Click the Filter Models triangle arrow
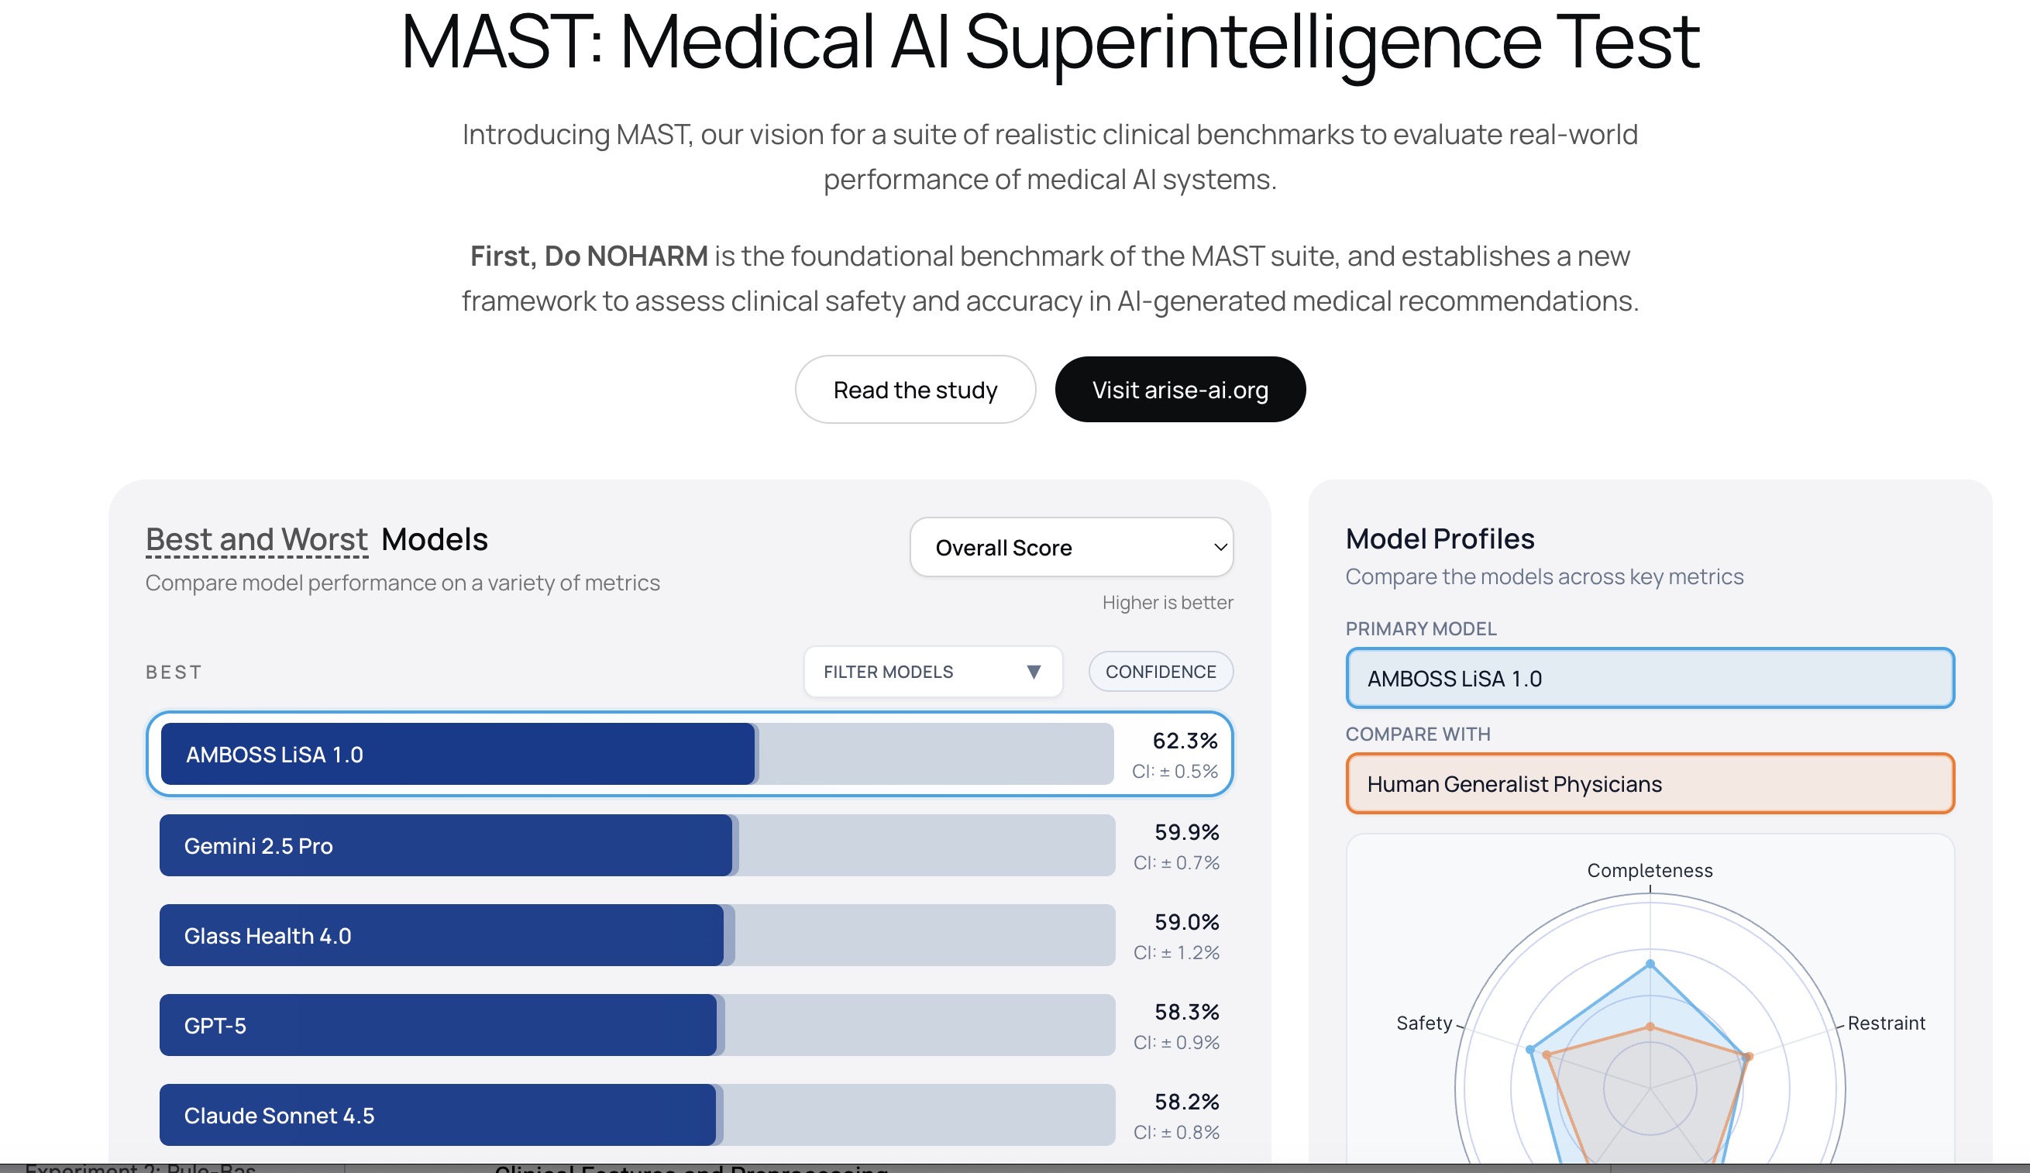Image resolution: width=2030 pixels, height=1173 pixels. click(x=1034, y=672)
